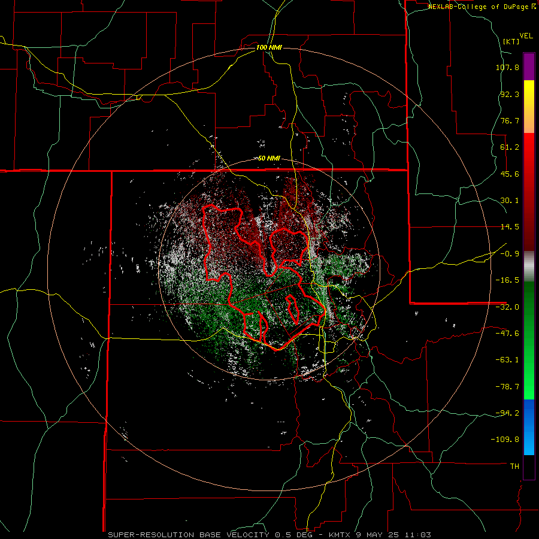Select the -63.1 legend value
This screenshot has width=539, height=539.
pos(507,360)
